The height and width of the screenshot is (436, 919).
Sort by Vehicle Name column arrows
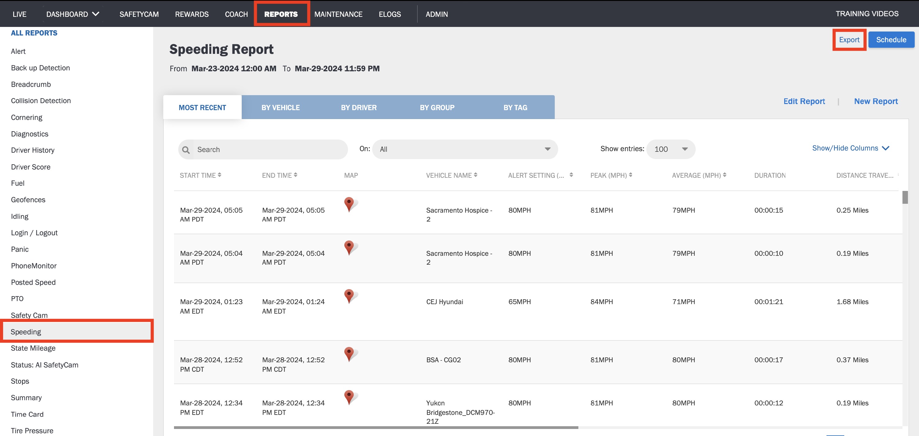pos(475,175)
